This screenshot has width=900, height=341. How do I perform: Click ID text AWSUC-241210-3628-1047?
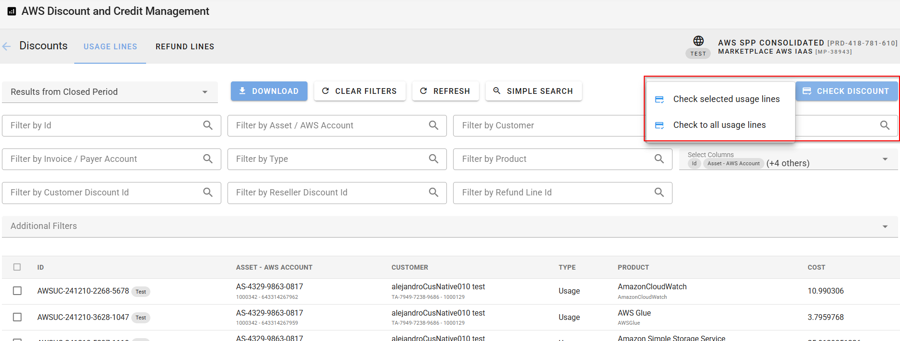(x=83, y=317)
